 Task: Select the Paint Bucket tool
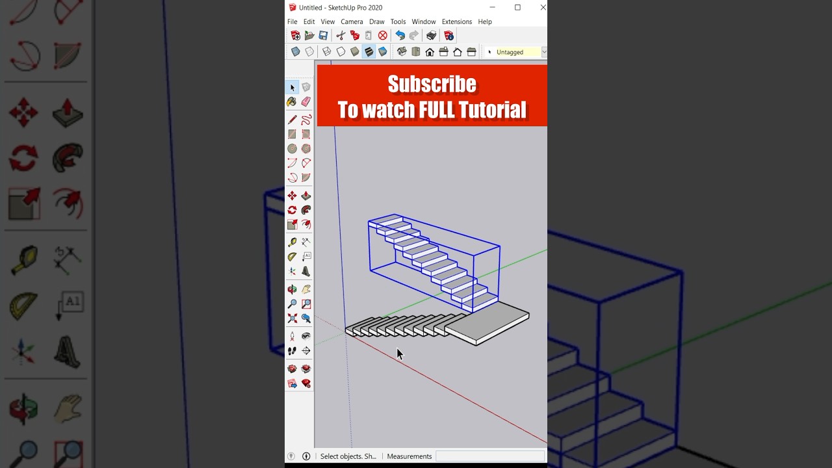pos(292,101)
